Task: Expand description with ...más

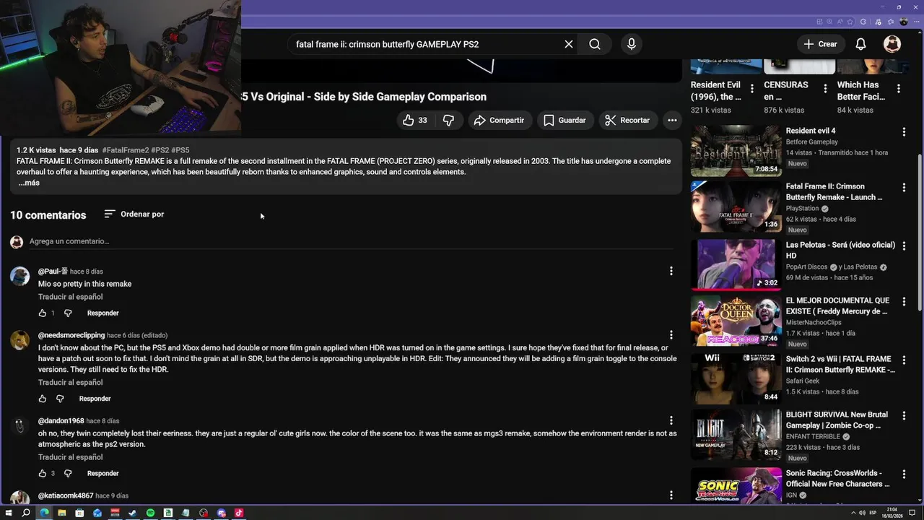Action: (29, 183)
